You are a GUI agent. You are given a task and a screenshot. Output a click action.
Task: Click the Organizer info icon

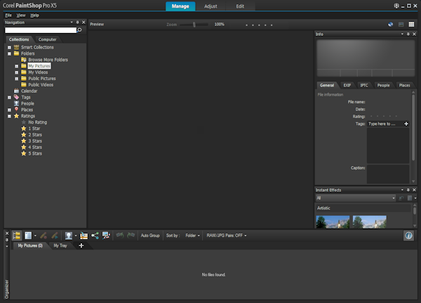tap(408, 236)
